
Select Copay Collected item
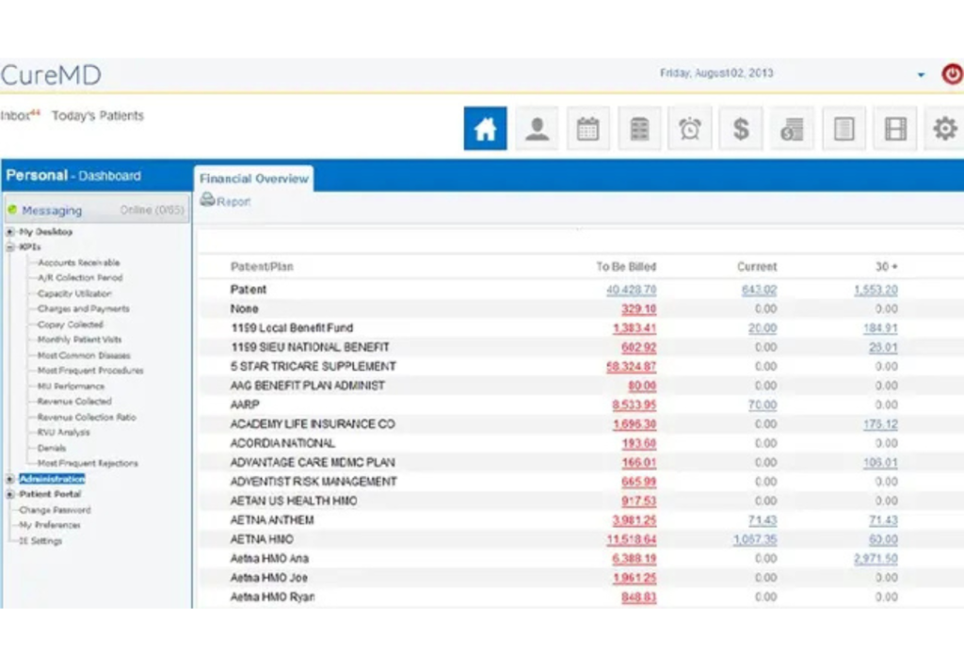tap(70, 325)
